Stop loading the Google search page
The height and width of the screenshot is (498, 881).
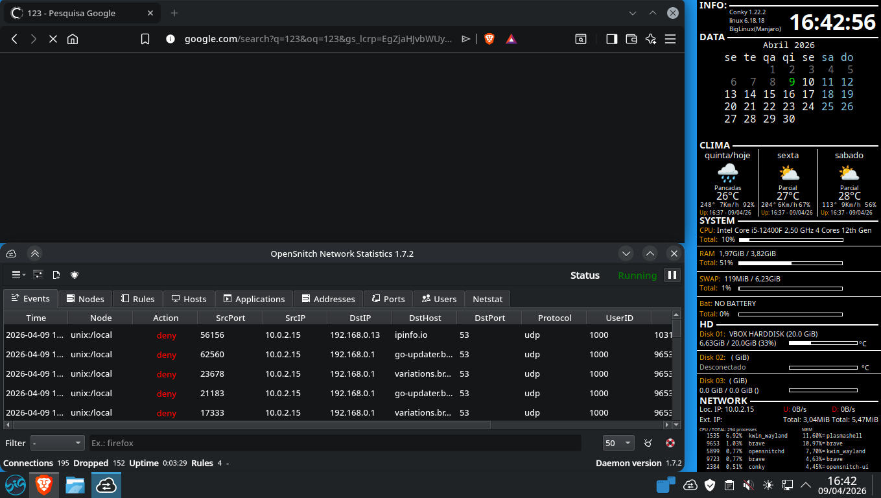(x=53, y=39)
